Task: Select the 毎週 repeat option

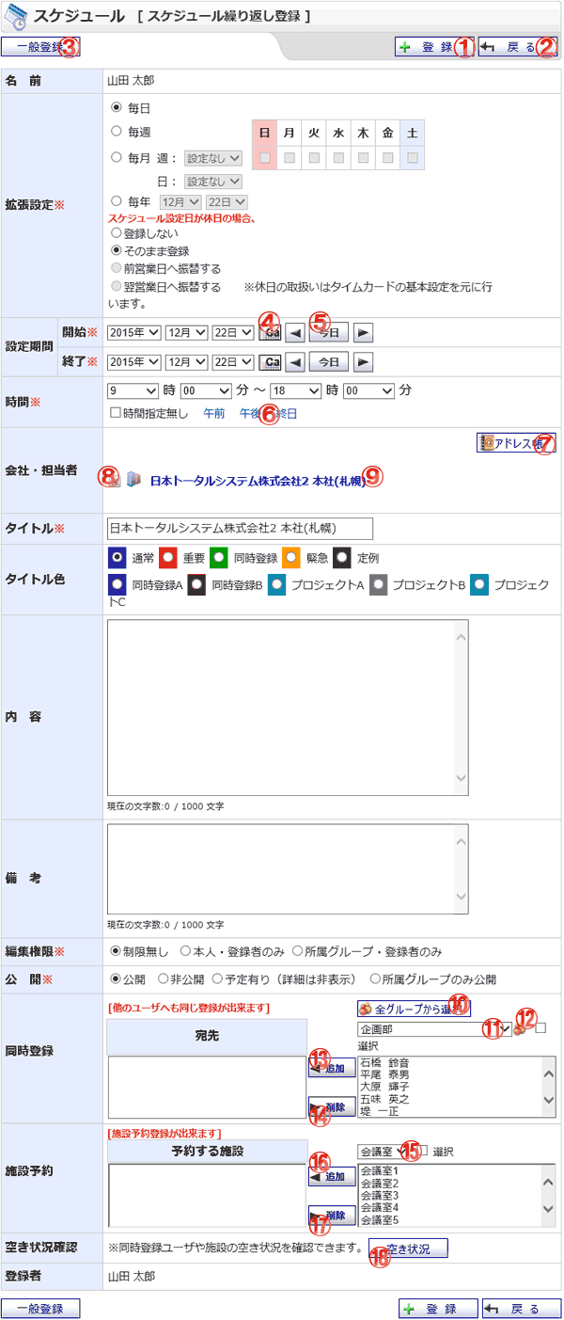Action: [x=117, y=133]
